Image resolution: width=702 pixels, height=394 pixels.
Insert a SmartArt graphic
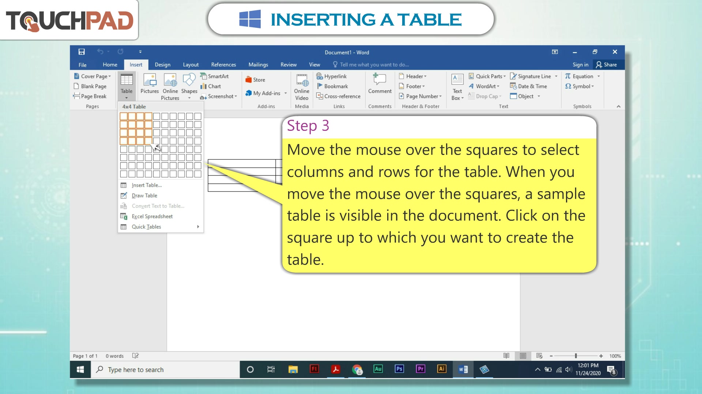[215, 76]
